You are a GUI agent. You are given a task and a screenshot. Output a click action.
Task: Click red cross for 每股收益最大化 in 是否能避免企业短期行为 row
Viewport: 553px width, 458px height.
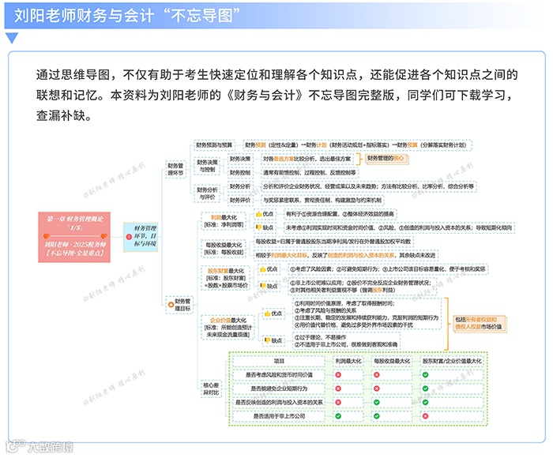377,389
